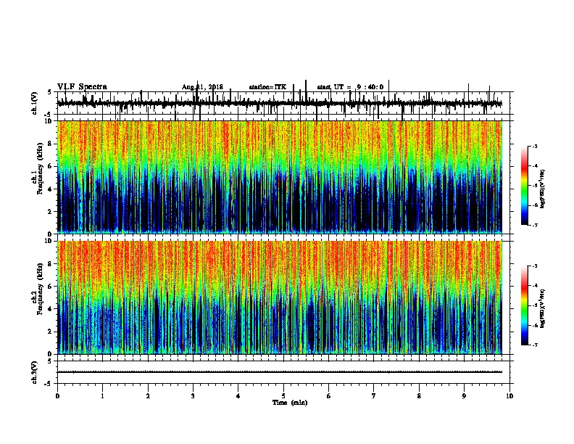The width and height of the screenshot is (574, 444).
Task: Click the '-5' tick on ch.1(V) axis
Action: (49, 115)
